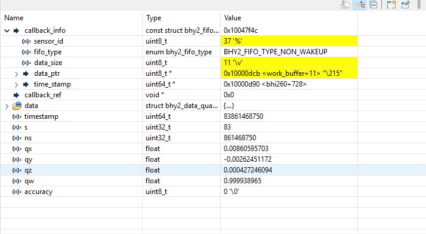Click the Name column header

[14, 18]
